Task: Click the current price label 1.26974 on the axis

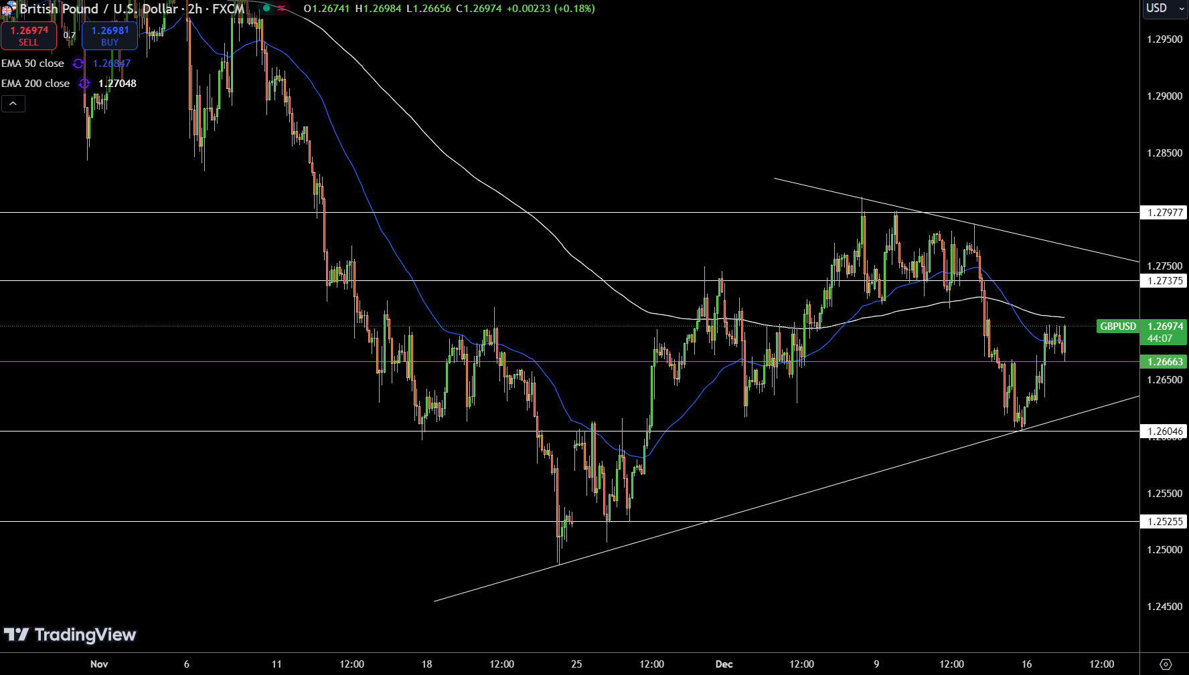Action: coord(1165,326)
